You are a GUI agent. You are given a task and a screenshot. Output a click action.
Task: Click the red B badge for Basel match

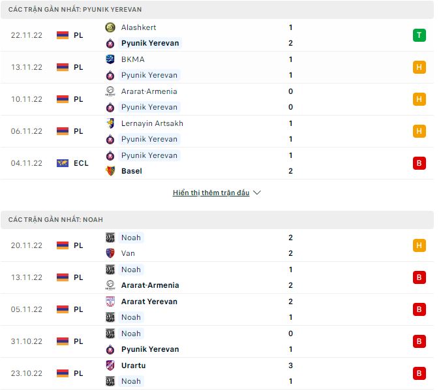419,163
